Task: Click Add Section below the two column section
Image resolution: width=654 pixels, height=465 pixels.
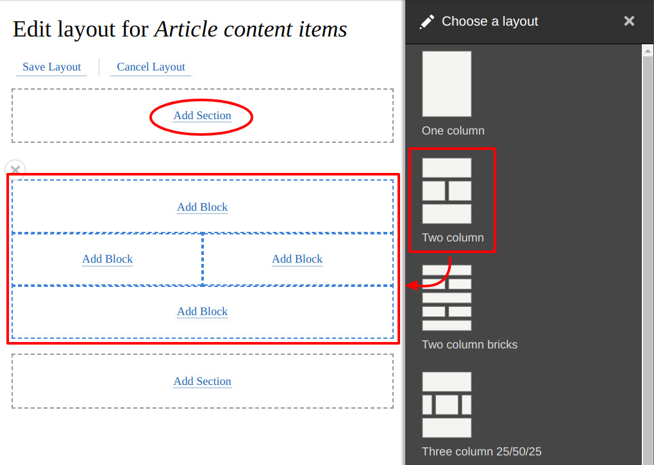Action: (x=202, y=381)
